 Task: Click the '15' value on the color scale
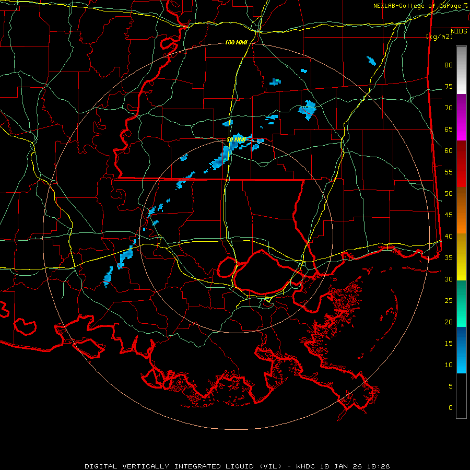tap(449, 344)
